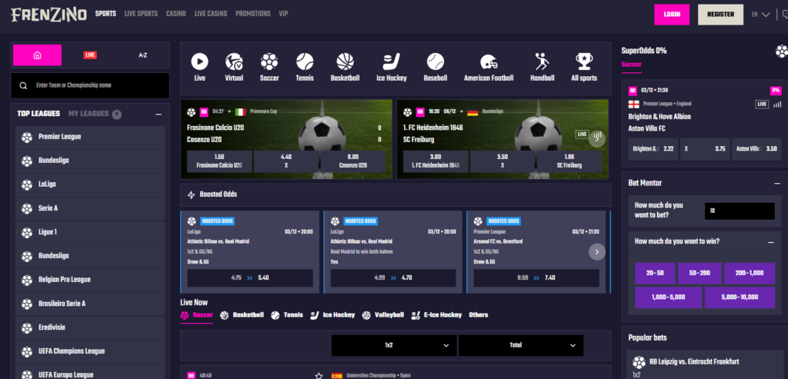
Task: Choose the 50-200 win range button
Action: point(700,273)
